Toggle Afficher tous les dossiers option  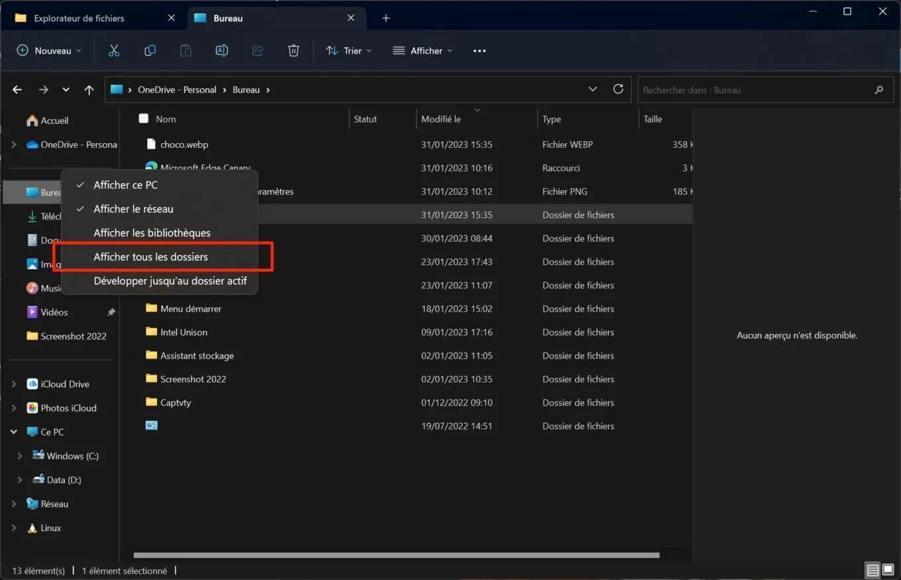159,257
